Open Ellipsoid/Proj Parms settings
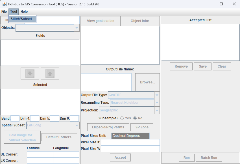This screenshot has height=164, width=240. pyautogui.click(x=108, y=127)
